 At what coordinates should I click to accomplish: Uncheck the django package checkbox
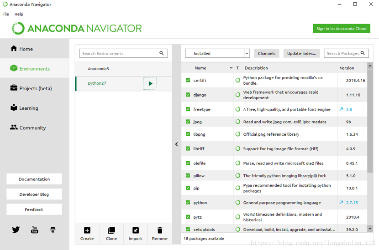(x=188, y=95)
